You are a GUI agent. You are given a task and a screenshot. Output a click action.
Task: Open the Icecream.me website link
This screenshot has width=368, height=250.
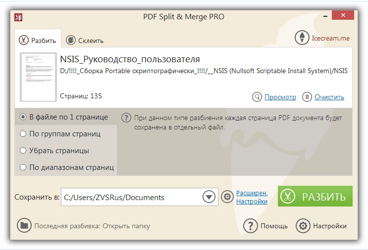[331, 38]
